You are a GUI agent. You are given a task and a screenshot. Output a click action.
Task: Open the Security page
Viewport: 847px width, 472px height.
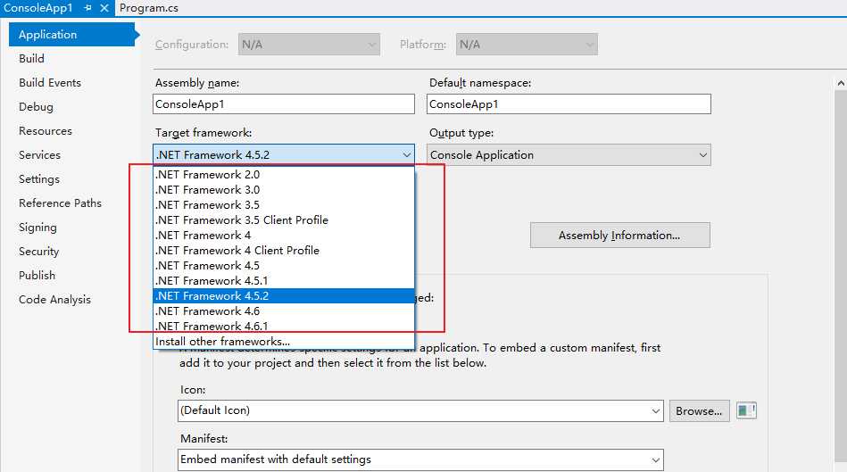pyautogui.click(x=38, y=251)
